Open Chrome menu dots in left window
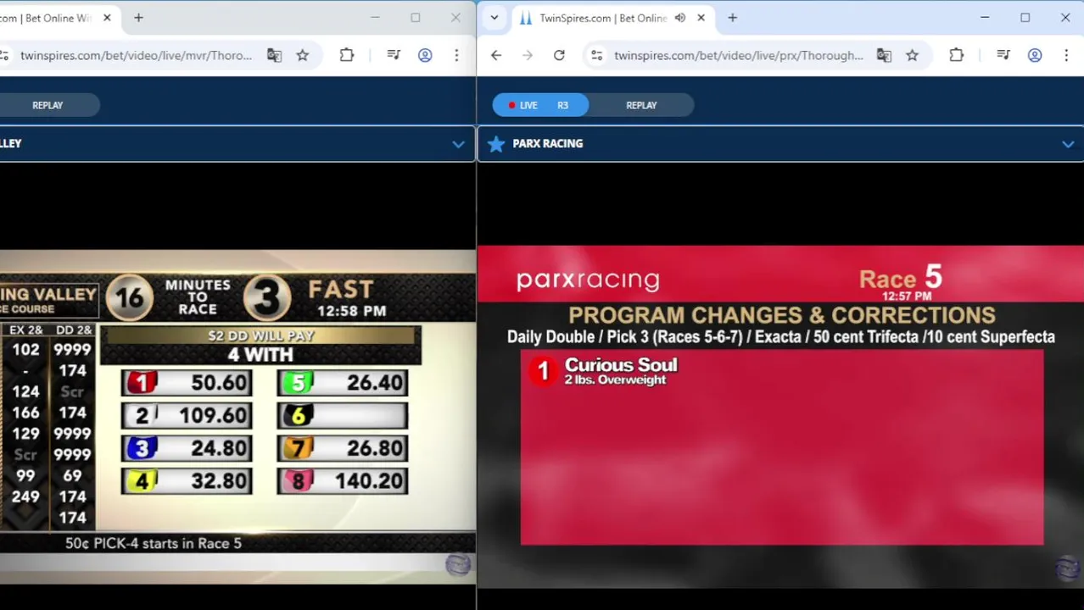This screenshot has width=1084, height=610. (456, 55)
